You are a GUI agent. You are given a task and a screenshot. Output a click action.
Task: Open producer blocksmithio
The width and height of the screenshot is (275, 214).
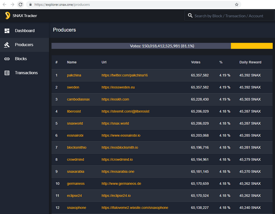click(76, 148)
